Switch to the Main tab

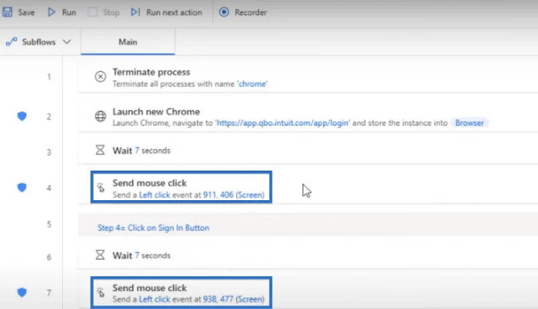128,42
